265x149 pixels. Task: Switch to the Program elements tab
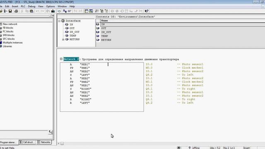tap(9, 142)
